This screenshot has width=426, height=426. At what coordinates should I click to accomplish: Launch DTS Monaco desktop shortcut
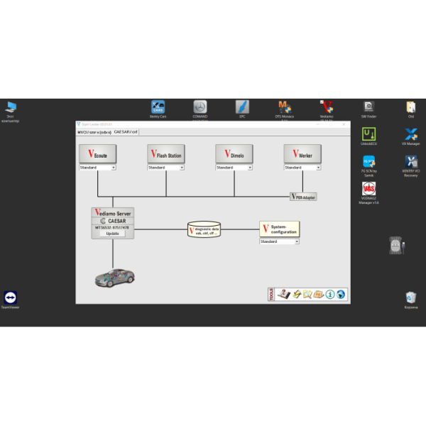pos(285,108)
